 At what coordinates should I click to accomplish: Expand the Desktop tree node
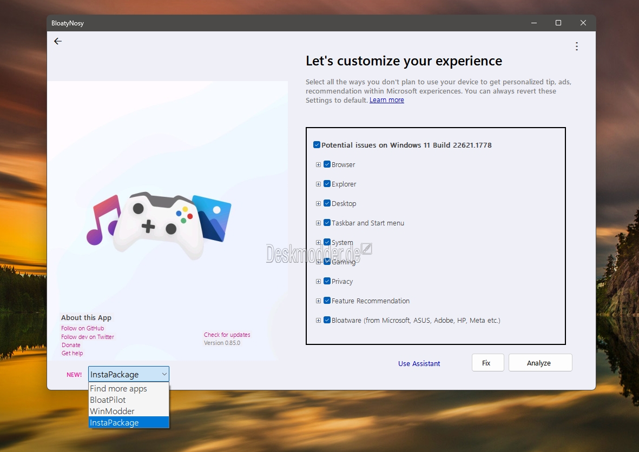[318, 204]
